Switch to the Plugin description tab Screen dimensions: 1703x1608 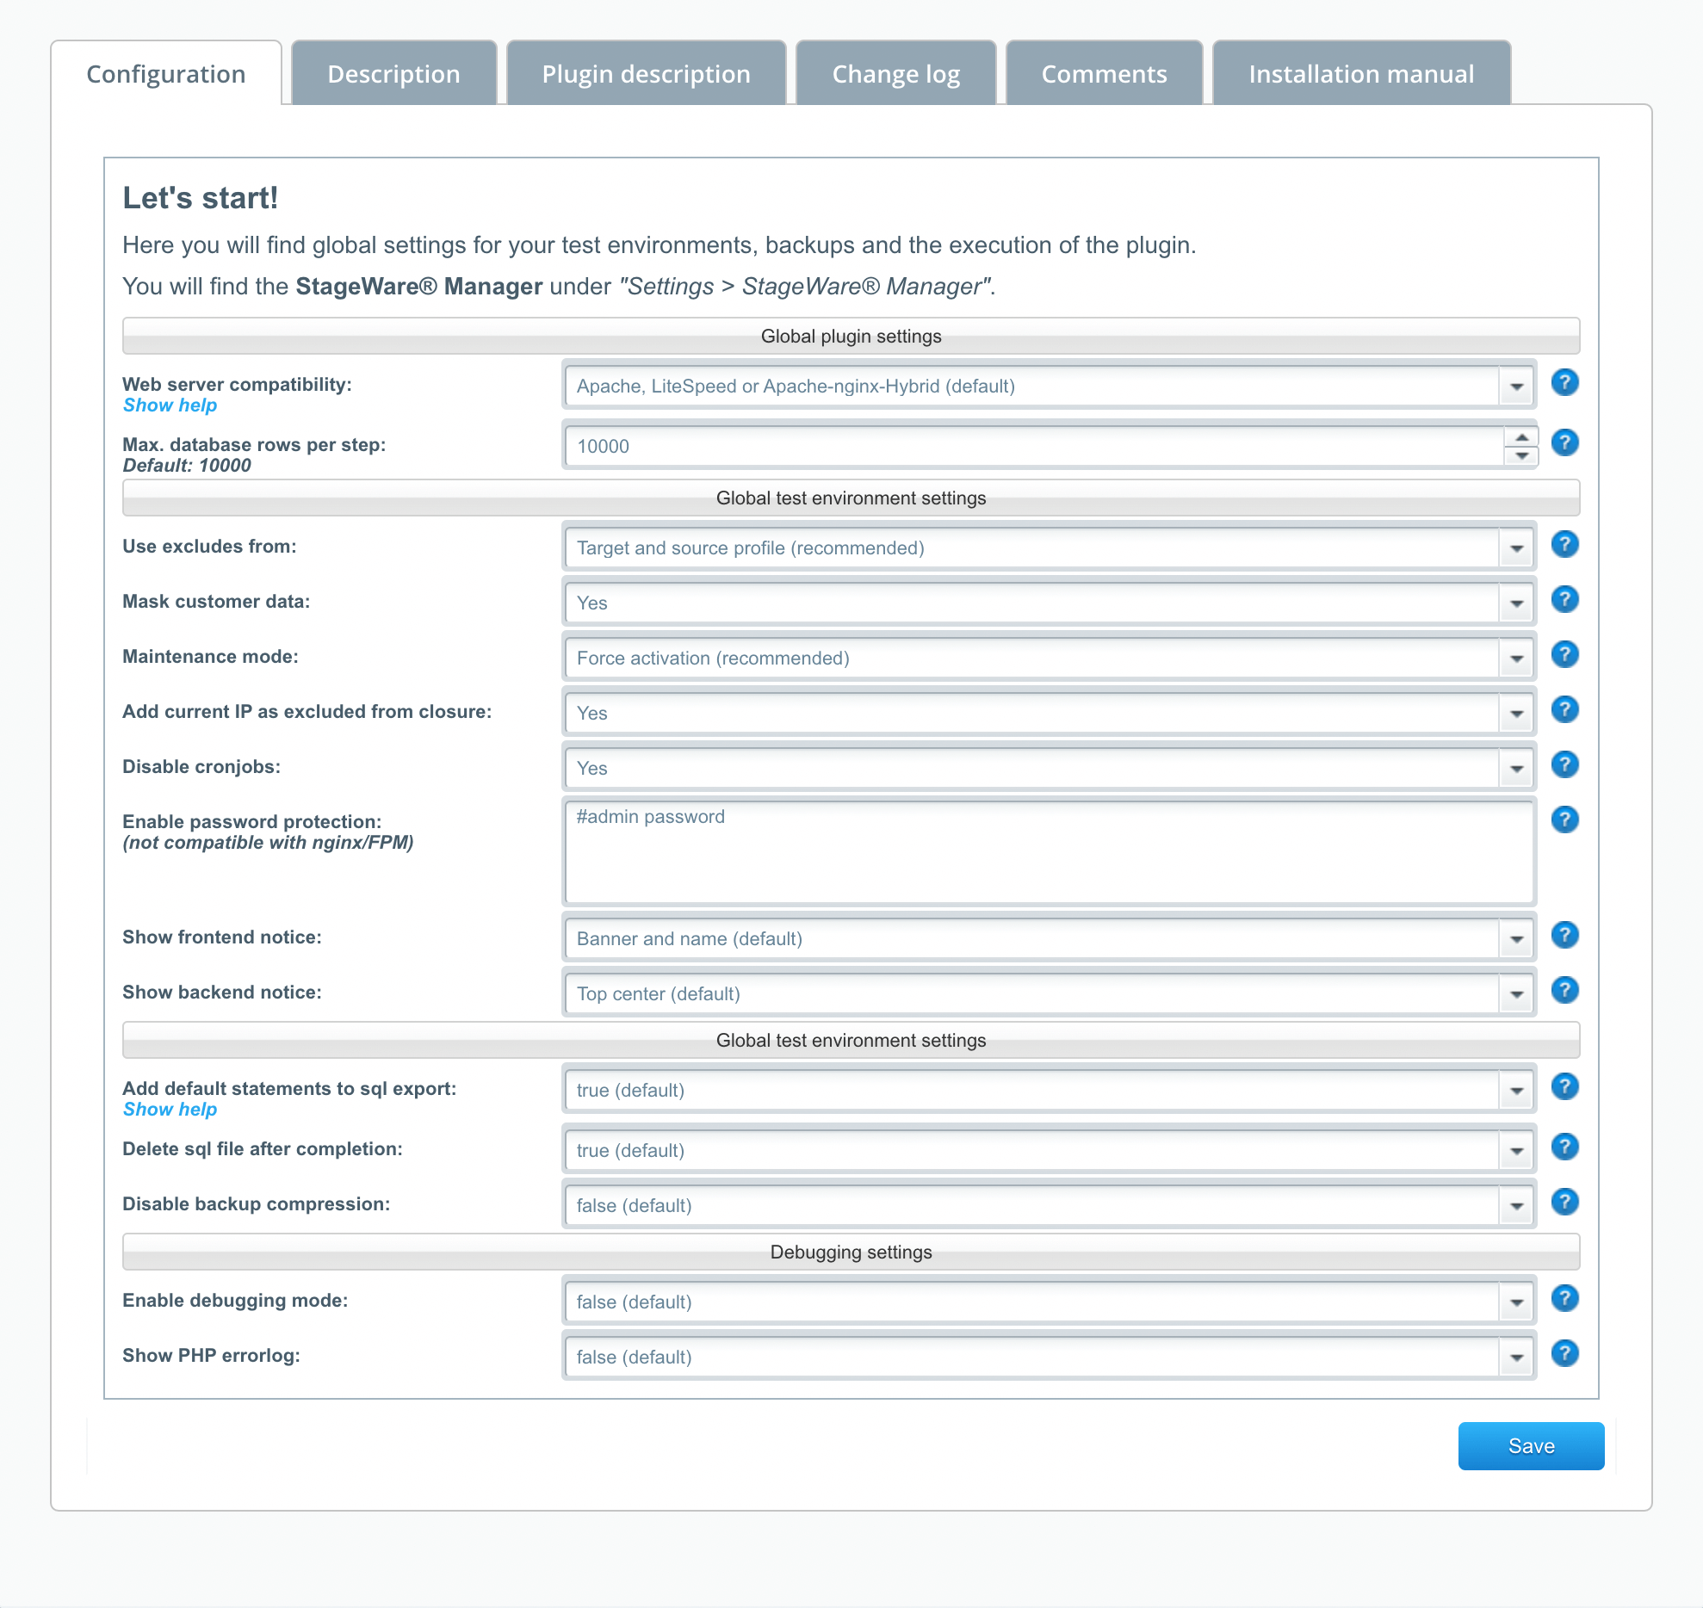647,74
